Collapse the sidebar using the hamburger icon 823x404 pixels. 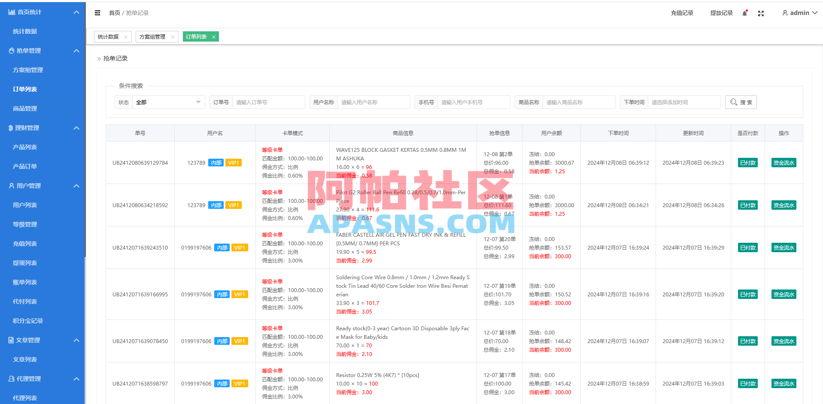(x=97, y=13)
